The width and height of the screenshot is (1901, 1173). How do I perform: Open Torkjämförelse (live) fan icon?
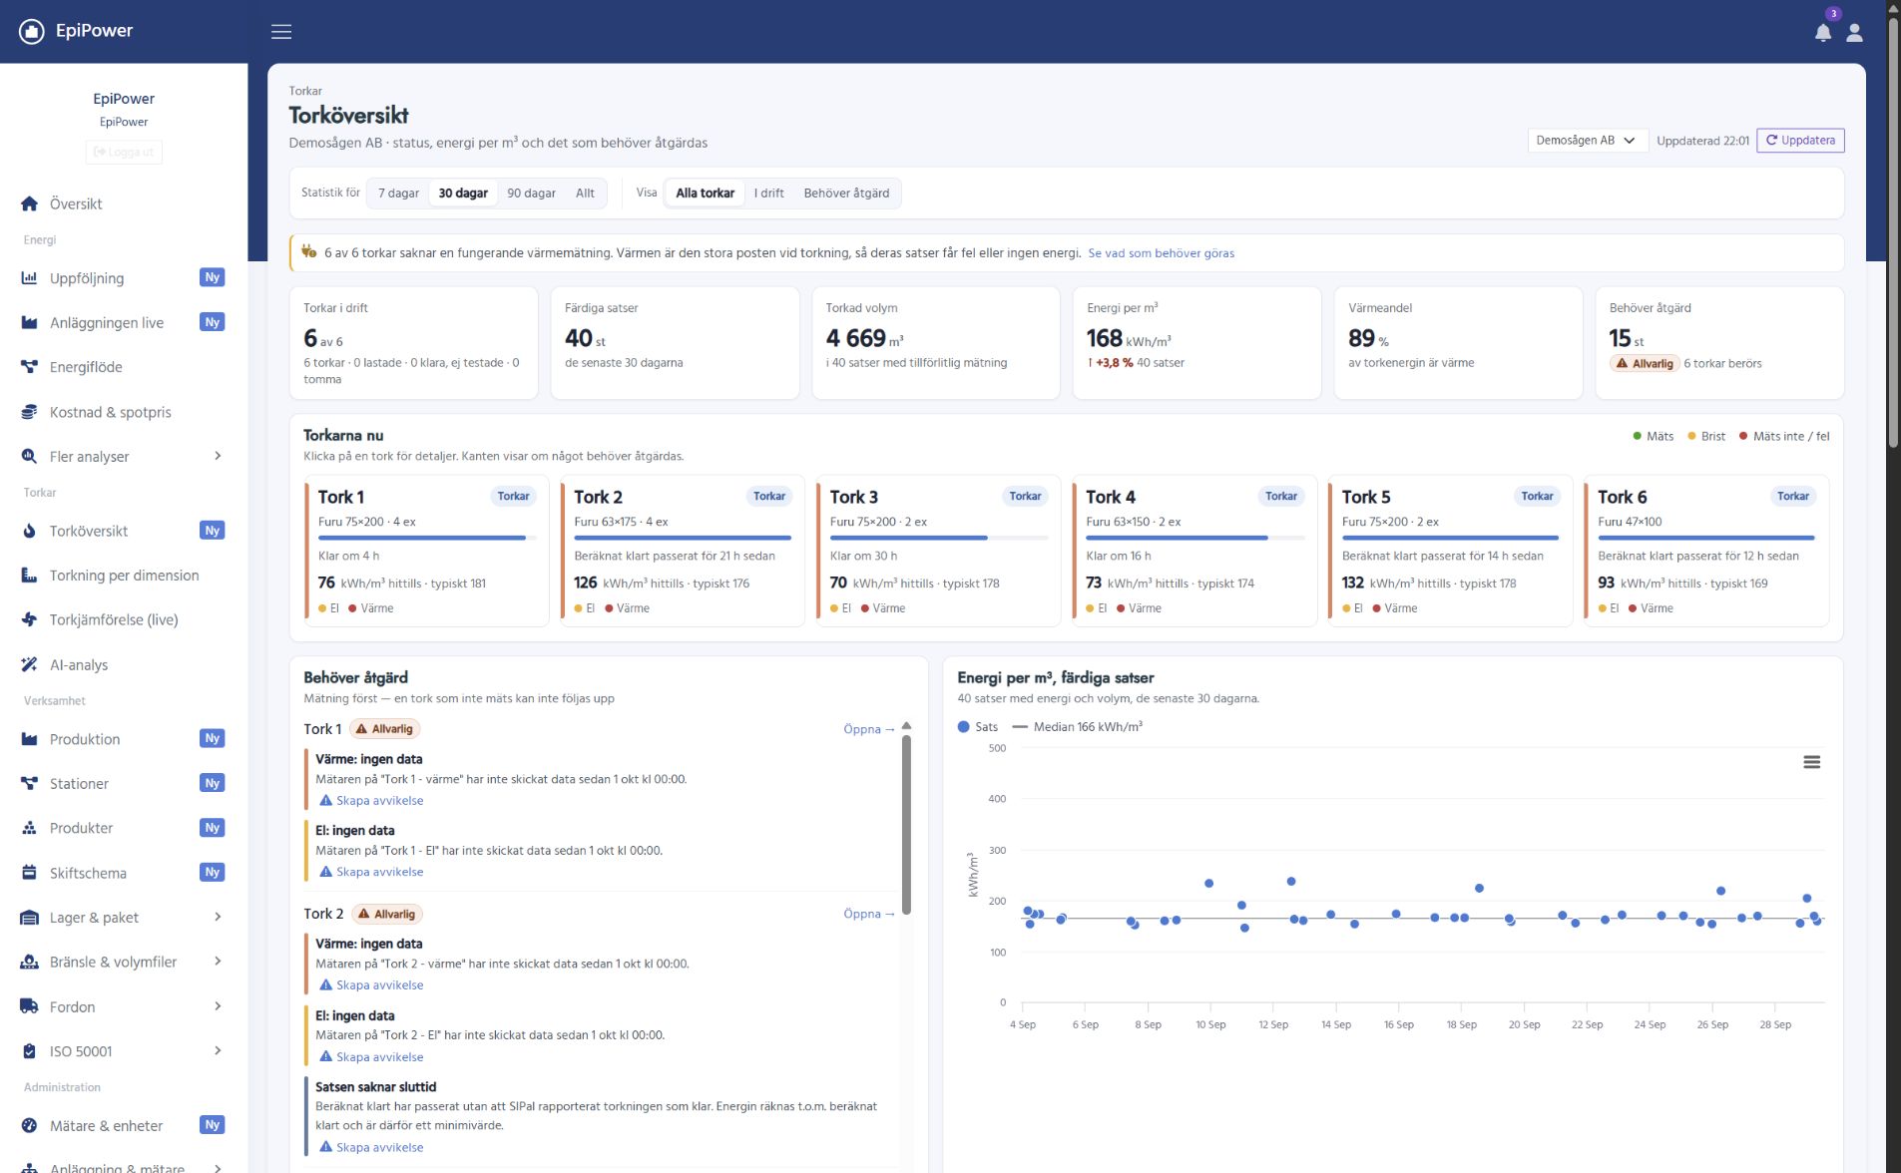(x=30, y=619)
